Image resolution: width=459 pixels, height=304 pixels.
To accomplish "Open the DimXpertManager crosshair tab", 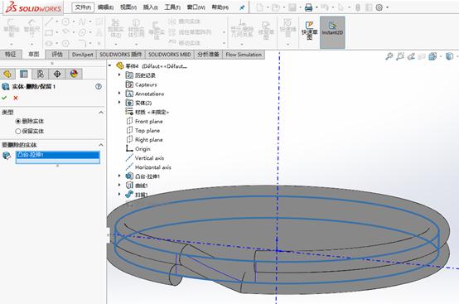I will coord(57,74).
